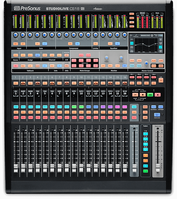The width and height of the screenshot is (177, 199).
Task: Tap the highlighted Freq Knob touchscreen button
Action: 132,43
